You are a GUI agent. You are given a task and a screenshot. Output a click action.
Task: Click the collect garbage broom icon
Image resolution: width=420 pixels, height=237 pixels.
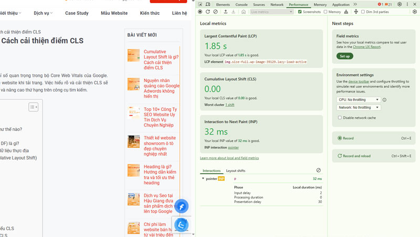[346, 12]
